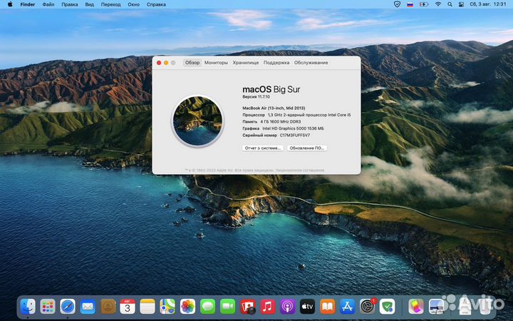Open Control Center in menu bar
Viewport: 513px width, 321px height.
461,4
